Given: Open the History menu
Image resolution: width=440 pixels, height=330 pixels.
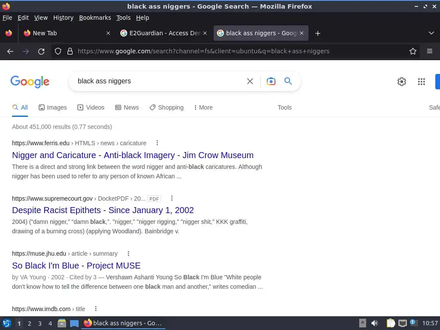Looking at the screenshot, I should tap(64, 18).
